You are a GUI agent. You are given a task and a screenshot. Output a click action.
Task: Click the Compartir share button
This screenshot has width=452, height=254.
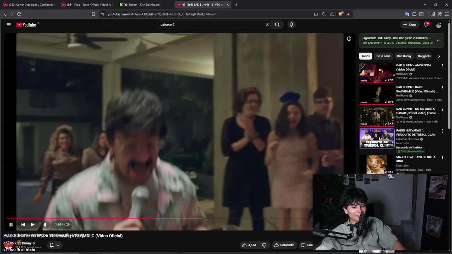[x=284, y=245]
